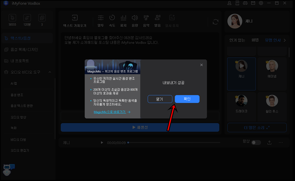Viewport: 295px width, 181px height.
Task: Click the voice clone count icon labeled 3
Action: coord(42,18)
